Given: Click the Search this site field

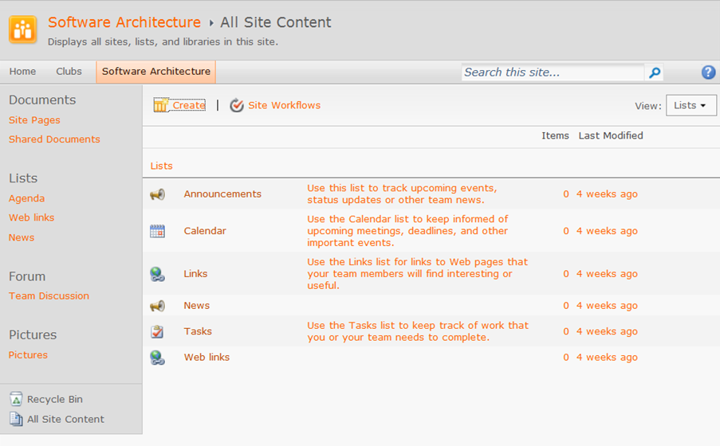Looking at the screenshot, I should point(553,72).
